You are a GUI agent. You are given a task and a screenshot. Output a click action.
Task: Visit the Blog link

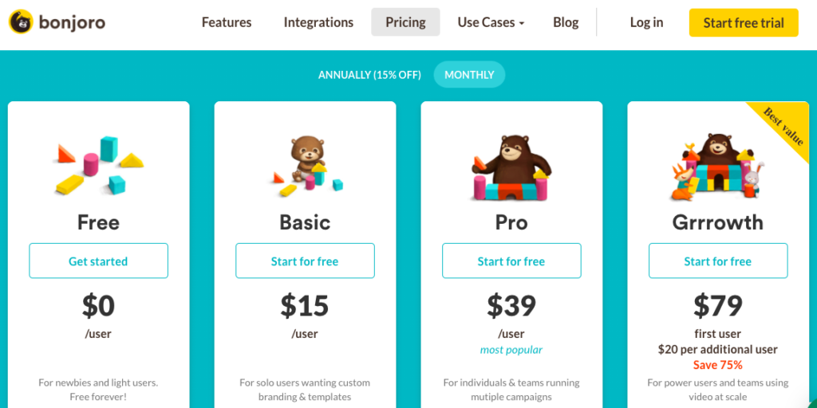click(566, 22)
